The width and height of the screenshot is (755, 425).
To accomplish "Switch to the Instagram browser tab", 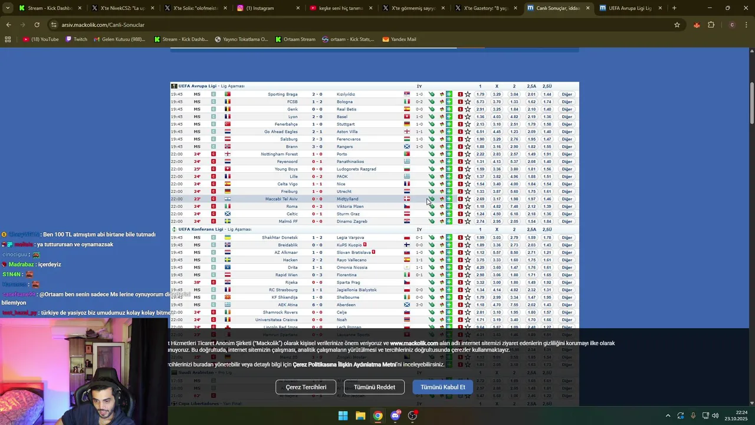I will (x=268, y=8).
